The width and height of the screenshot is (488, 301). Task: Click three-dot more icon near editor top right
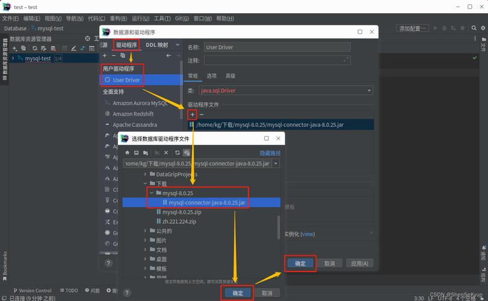coord(475,39)
